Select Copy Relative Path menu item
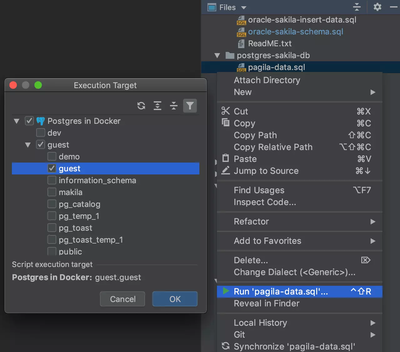 coord(273,147)
